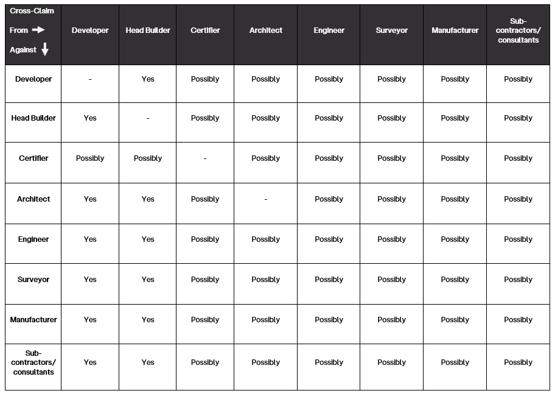Click the Certifier column header
The height and width of the screenshot is (396, 555).
205,30
